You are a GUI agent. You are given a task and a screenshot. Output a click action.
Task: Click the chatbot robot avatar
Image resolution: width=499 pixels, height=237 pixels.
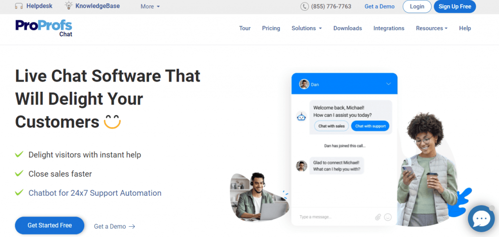click(301, 117)
